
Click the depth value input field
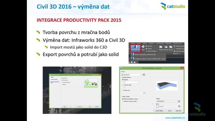pyautogui.click(x=131, y=82)
